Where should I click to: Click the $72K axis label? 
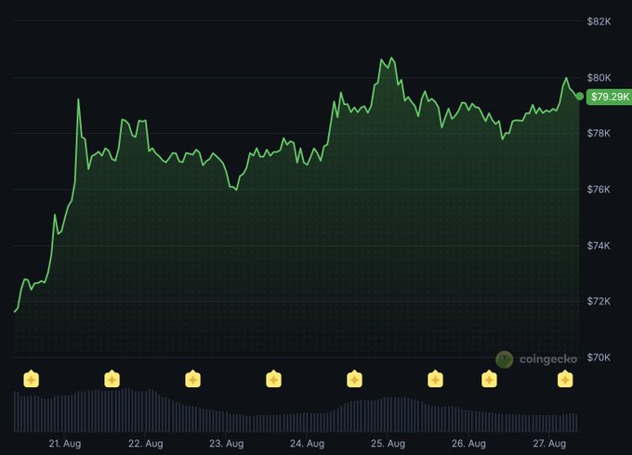click(599, 301)
